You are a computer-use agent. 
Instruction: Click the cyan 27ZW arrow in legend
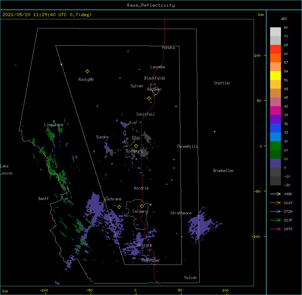pyautogui.click(x=275, y=211)
